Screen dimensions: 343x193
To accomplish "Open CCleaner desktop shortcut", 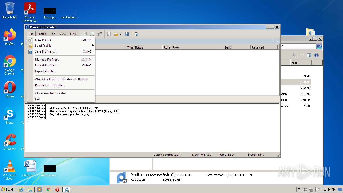I will tap(10, 142).
